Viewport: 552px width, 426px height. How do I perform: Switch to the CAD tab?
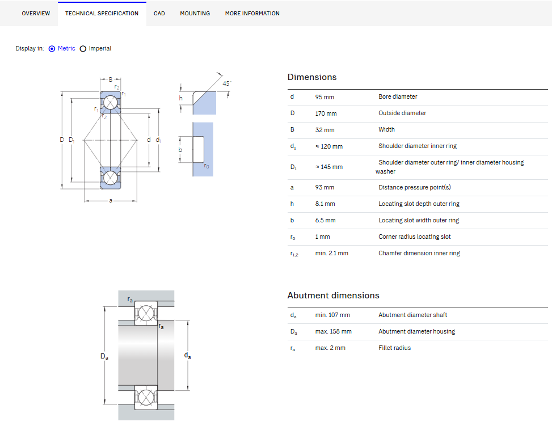tap(159, 14)
